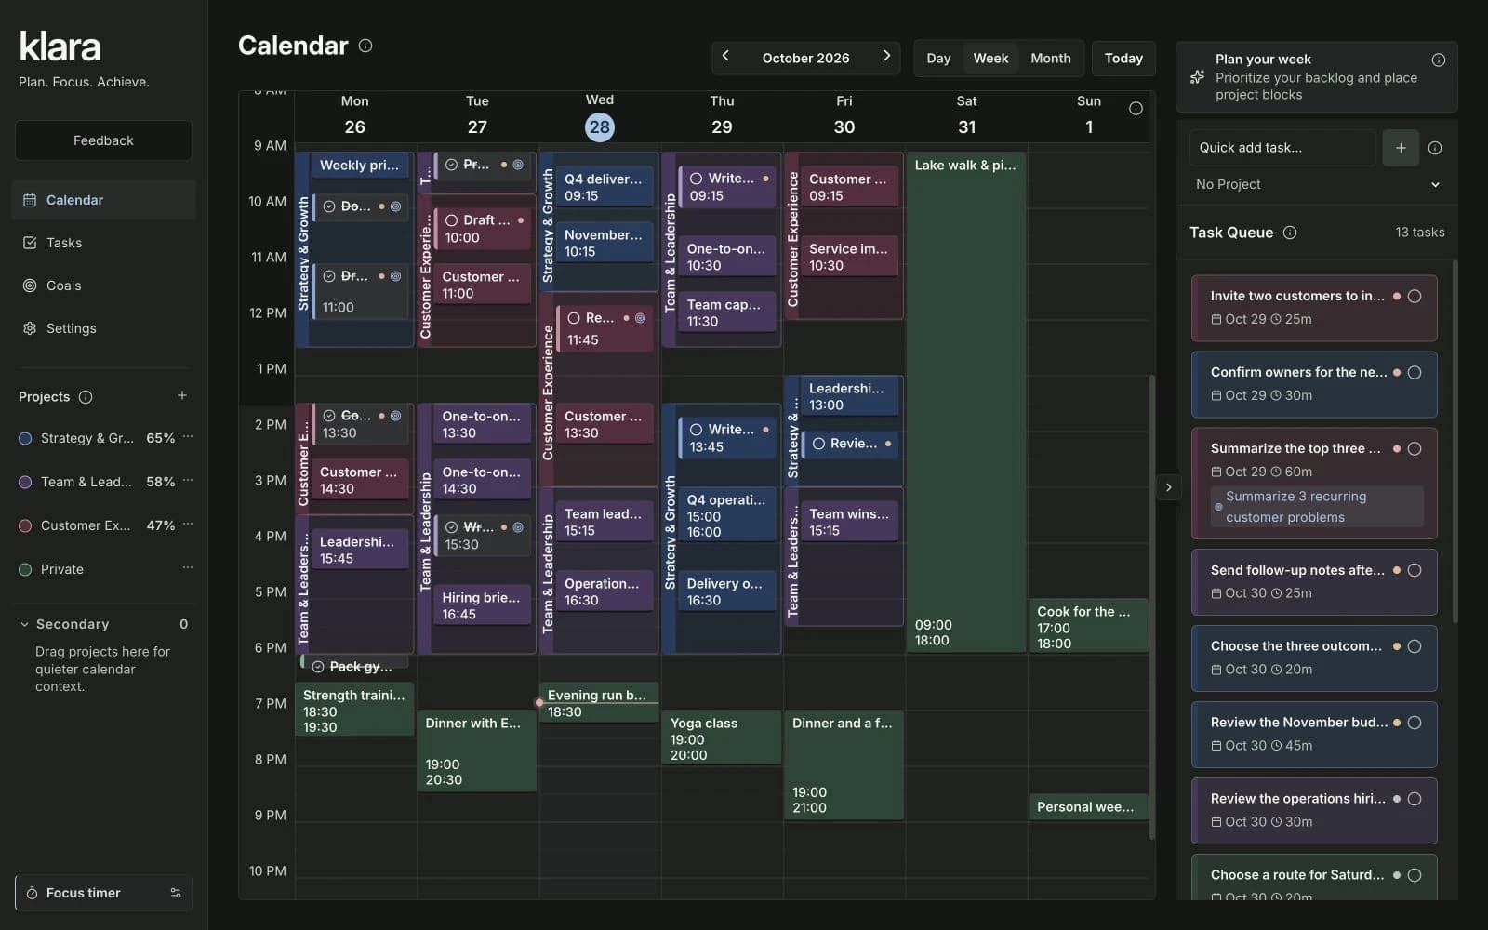1488x930 pixels.
Task: Click info icon in Plan your week card
Action: [x=1438, y=60]
